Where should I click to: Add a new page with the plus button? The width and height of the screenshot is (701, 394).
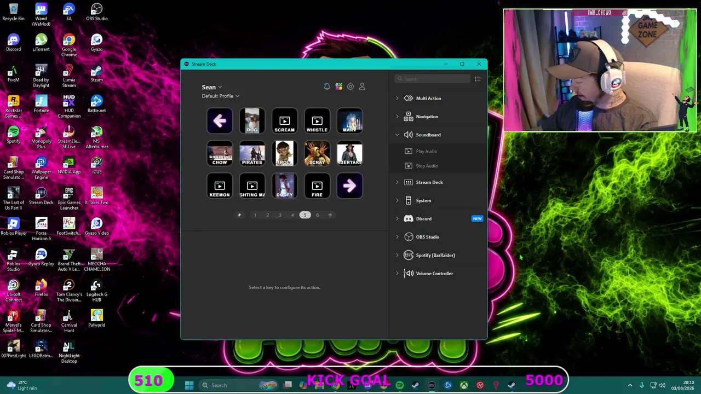(x=330, y=215)
